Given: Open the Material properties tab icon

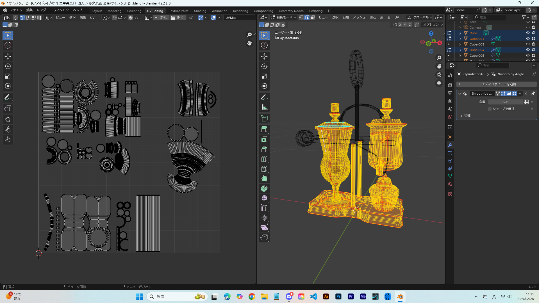Looking at the screenshot, I should tap(450, 184).
